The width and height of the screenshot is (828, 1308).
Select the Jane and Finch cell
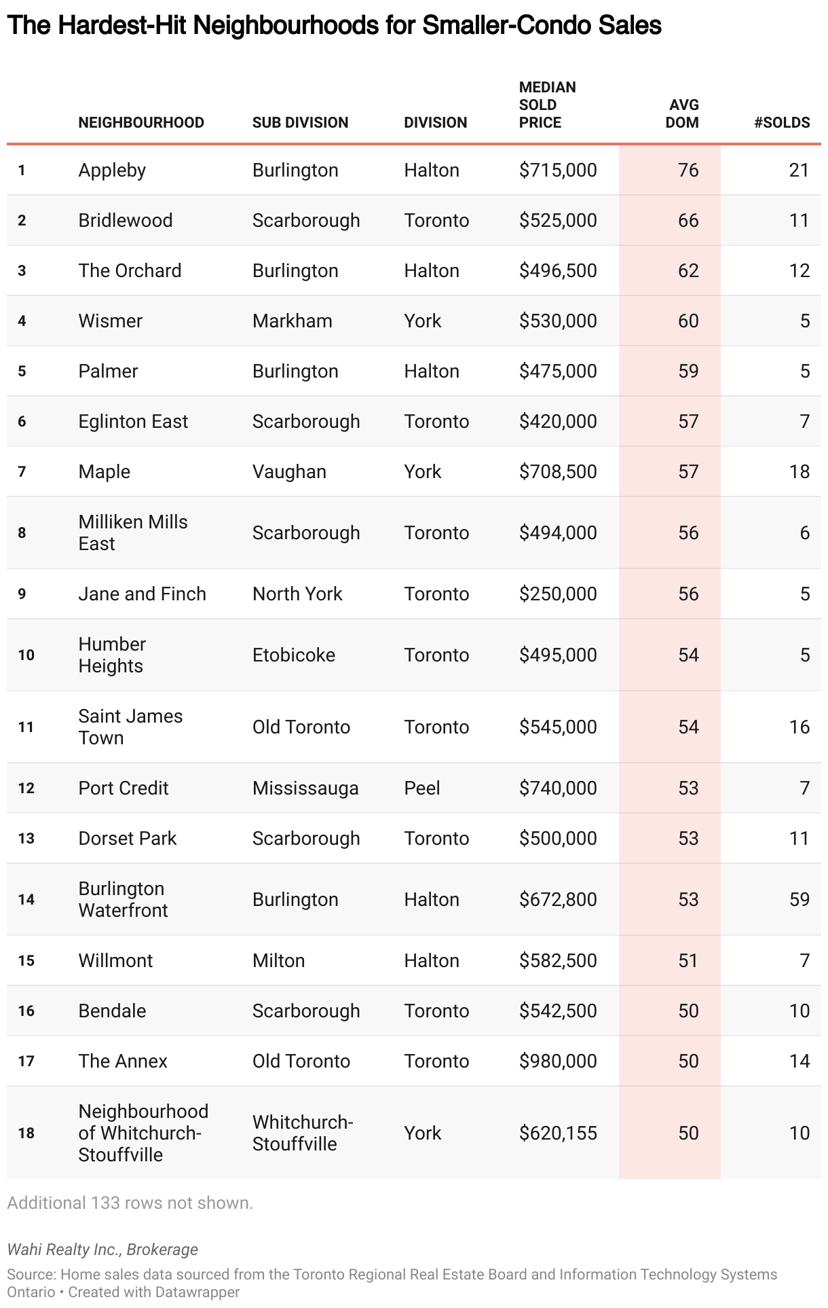coord(142,594)
